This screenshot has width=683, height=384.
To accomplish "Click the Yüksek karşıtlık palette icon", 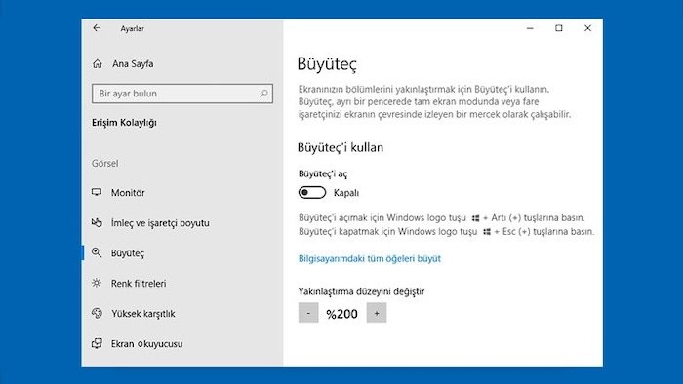I will [x=97, y=313].
